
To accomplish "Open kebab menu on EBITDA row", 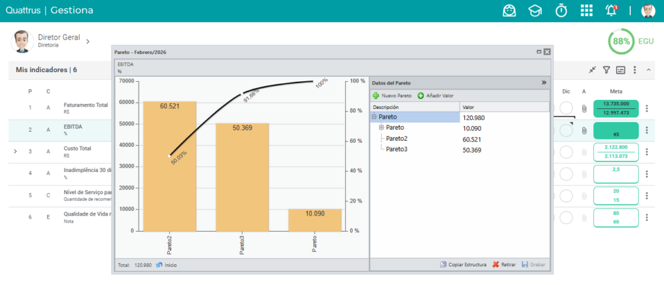I will click(646, 130).
